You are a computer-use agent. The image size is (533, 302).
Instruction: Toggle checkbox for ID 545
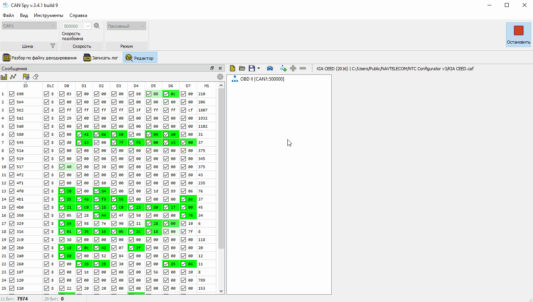click(x=12, y=142)
